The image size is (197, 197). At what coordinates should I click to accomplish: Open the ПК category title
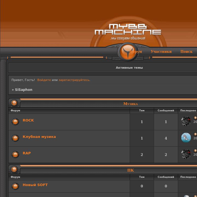tap(131, 170)
